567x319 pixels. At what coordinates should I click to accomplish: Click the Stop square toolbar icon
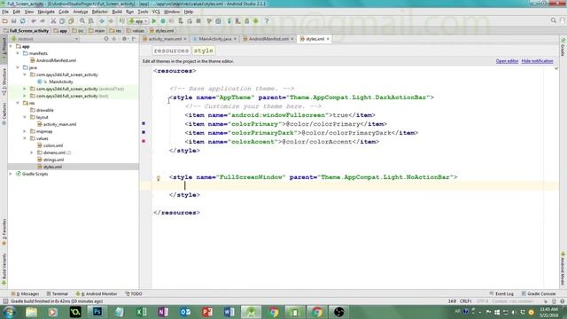[x=198, y=21]
